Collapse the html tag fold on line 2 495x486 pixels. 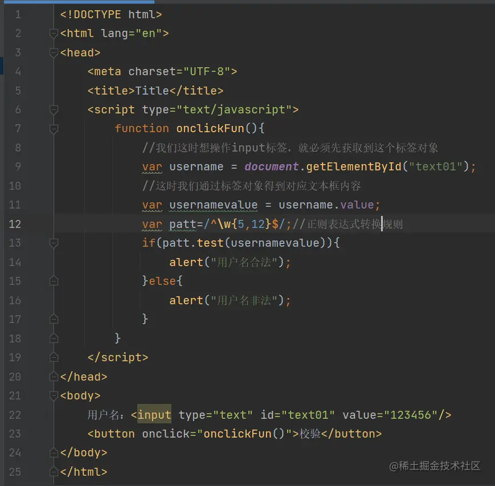click(54, 33)
